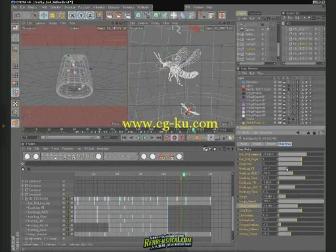Select the highlighted HD_FIREFLY object in right manager

[303, 44]
